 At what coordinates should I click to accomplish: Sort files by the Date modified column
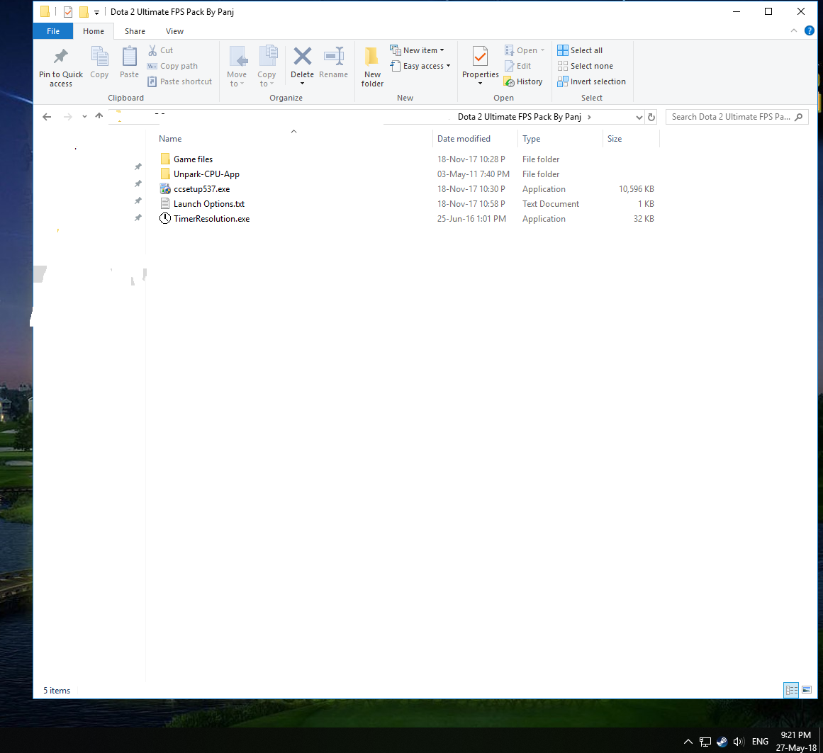[464, 139]
